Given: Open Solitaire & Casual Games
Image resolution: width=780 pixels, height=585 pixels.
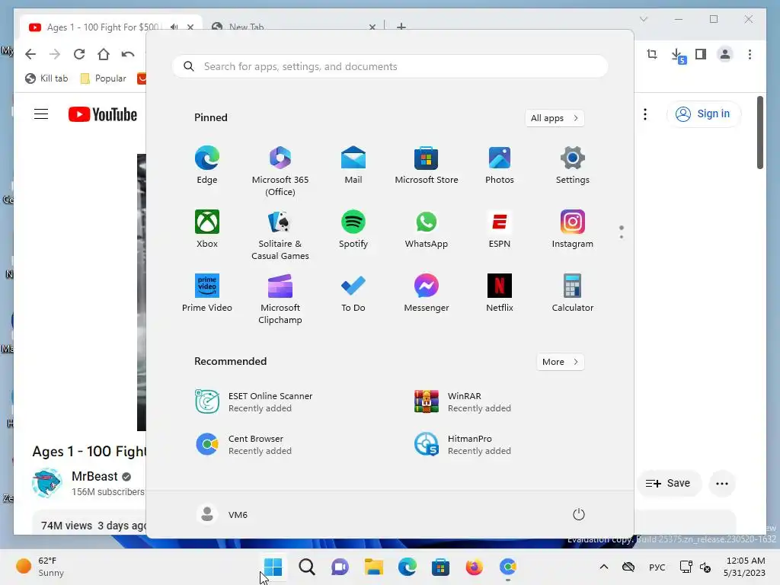Looking at the screenshot, I should coord(280,235).
